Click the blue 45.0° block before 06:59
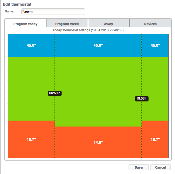Viewport: 175px width, 174px height. [x=31, y=45]
